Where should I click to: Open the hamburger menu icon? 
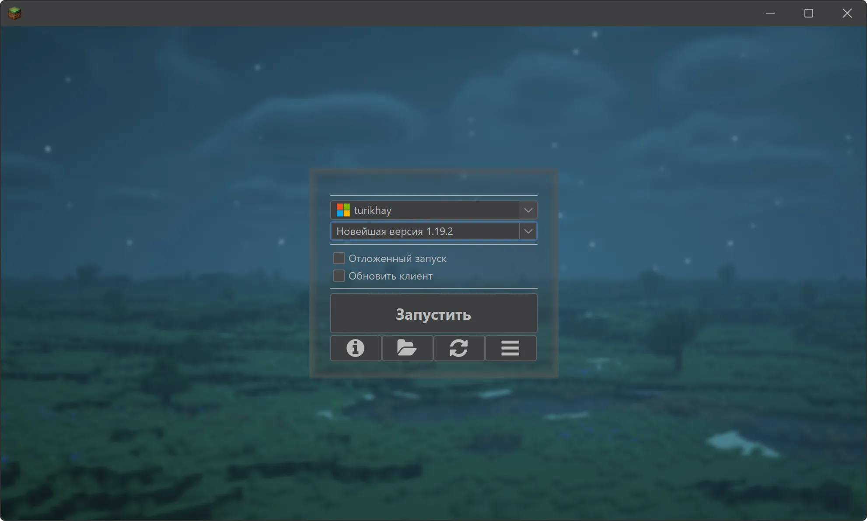pos(510,348)
